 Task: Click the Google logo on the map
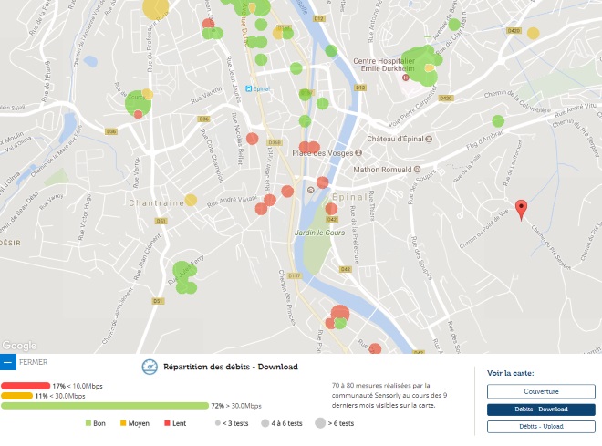click(19, 346)
